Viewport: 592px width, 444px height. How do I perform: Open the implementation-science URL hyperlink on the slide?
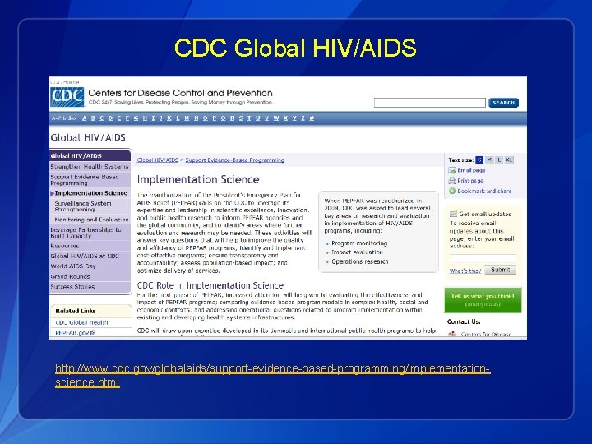point(272,375)
